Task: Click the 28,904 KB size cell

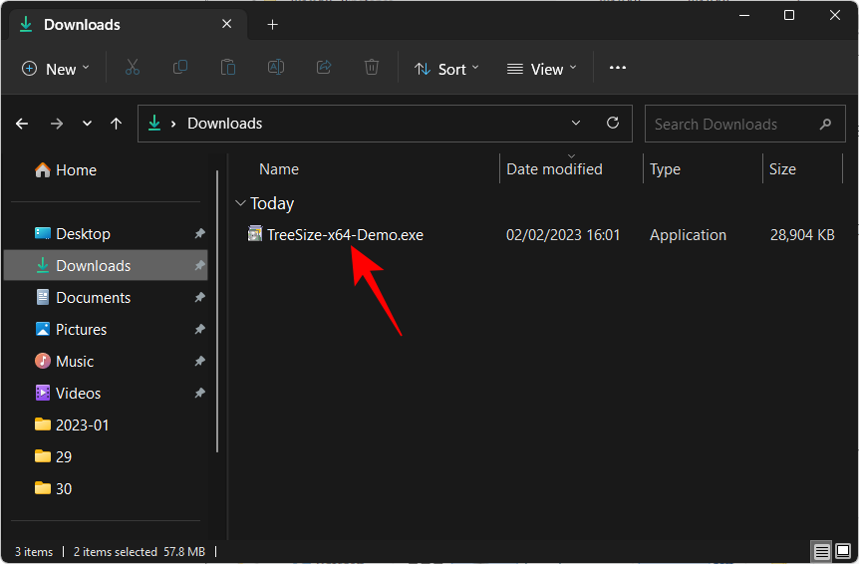Action: pyautogui.click(x=802, y=235)
